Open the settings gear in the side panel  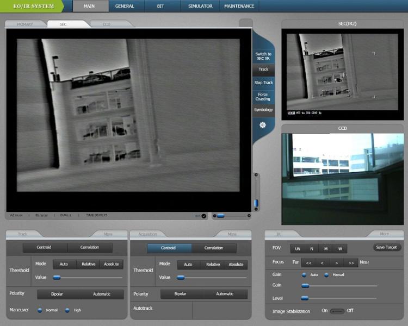coord(263,125)
